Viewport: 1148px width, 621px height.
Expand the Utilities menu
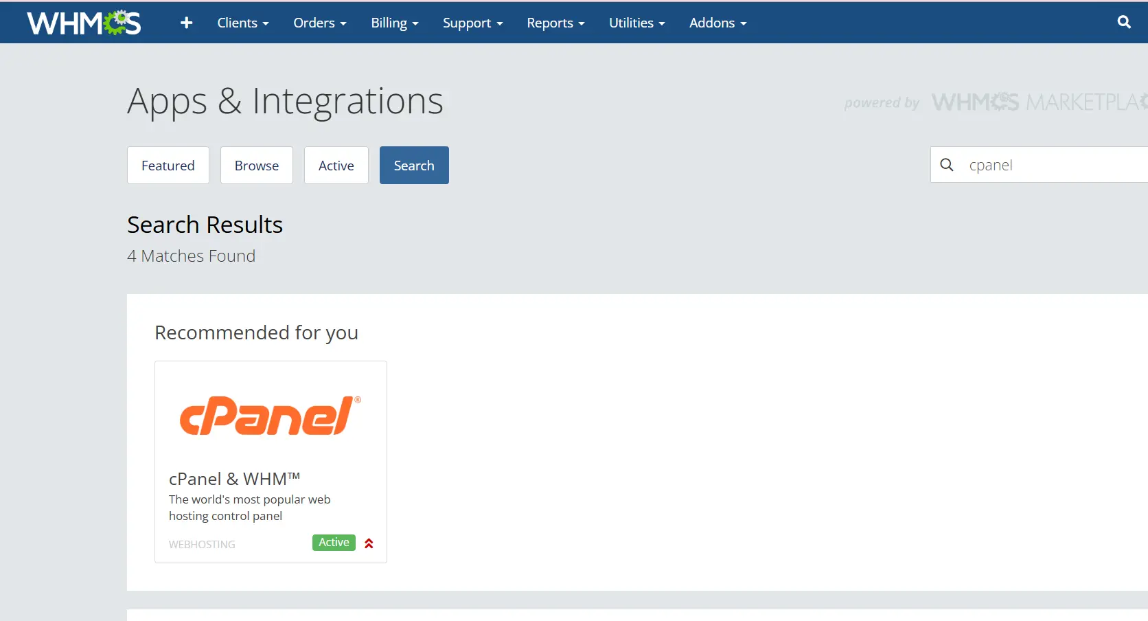[636, 23]
